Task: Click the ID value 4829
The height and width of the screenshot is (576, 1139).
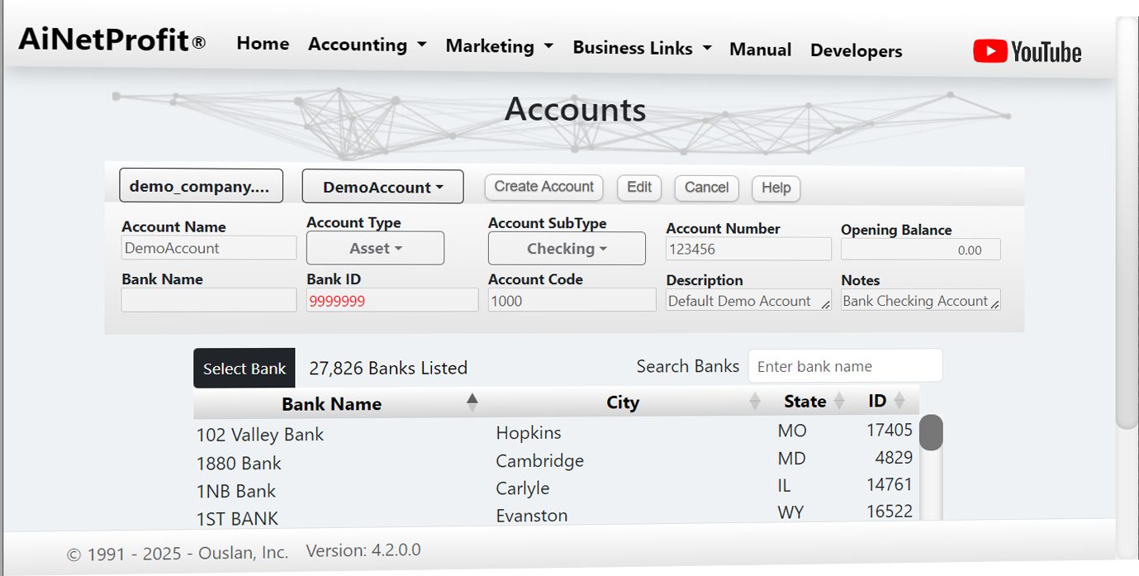Action: 894,458
